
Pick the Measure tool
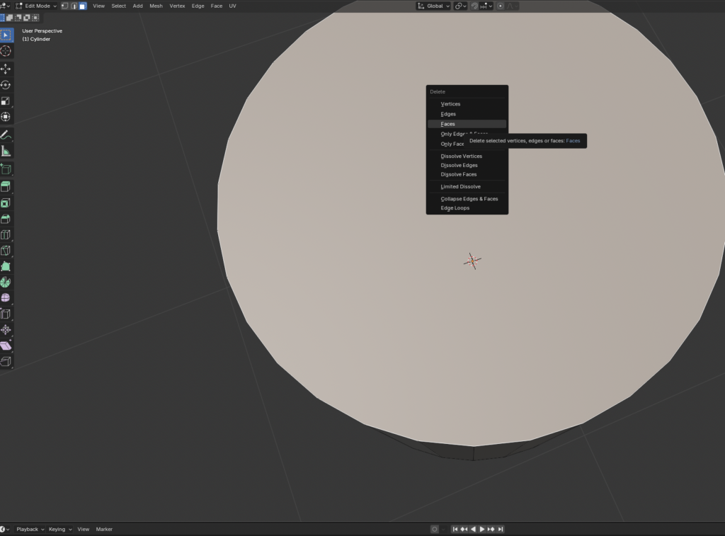(x=6, y=151)
